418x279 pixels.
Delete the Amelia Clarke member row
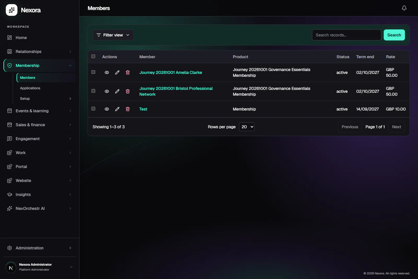128,72
